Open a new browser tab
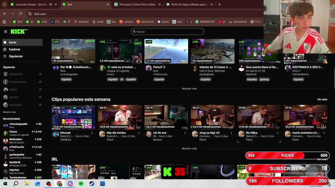Viewport: 335px width, 188px height. (219, 4)
